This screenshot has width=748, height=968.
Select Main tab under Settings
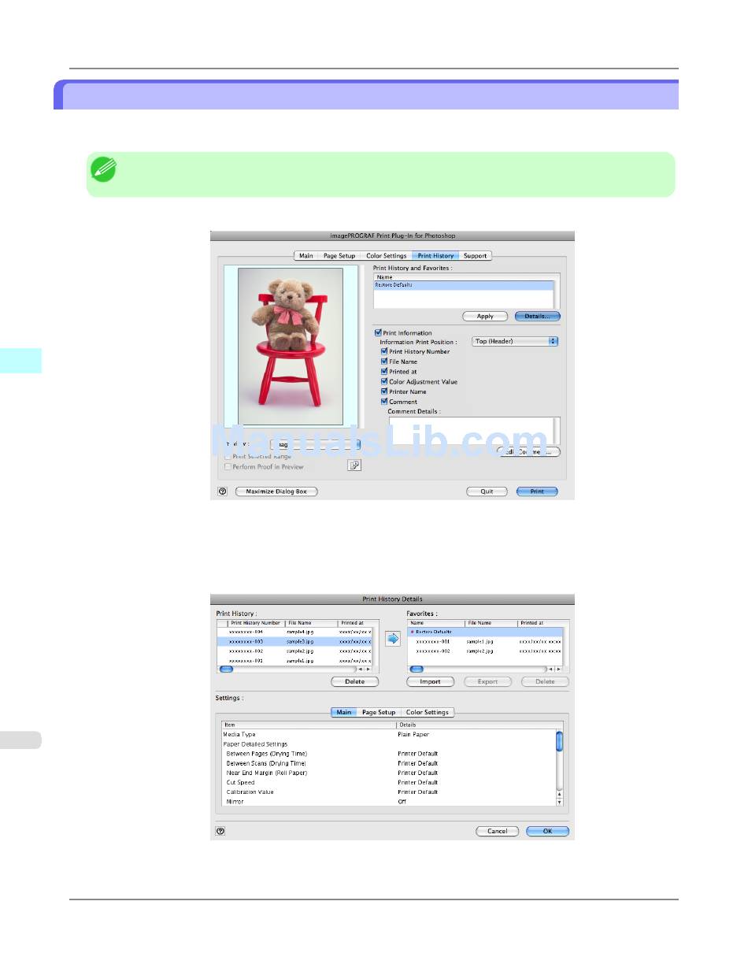point(343,712)
